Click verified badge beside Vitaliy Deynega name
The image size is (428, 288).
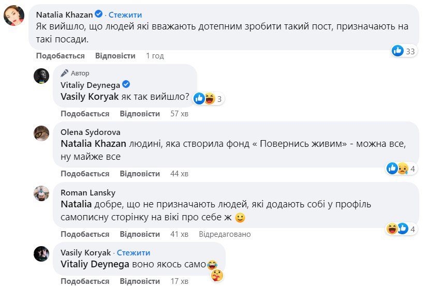pyautogui.click(x=126, y=84)
